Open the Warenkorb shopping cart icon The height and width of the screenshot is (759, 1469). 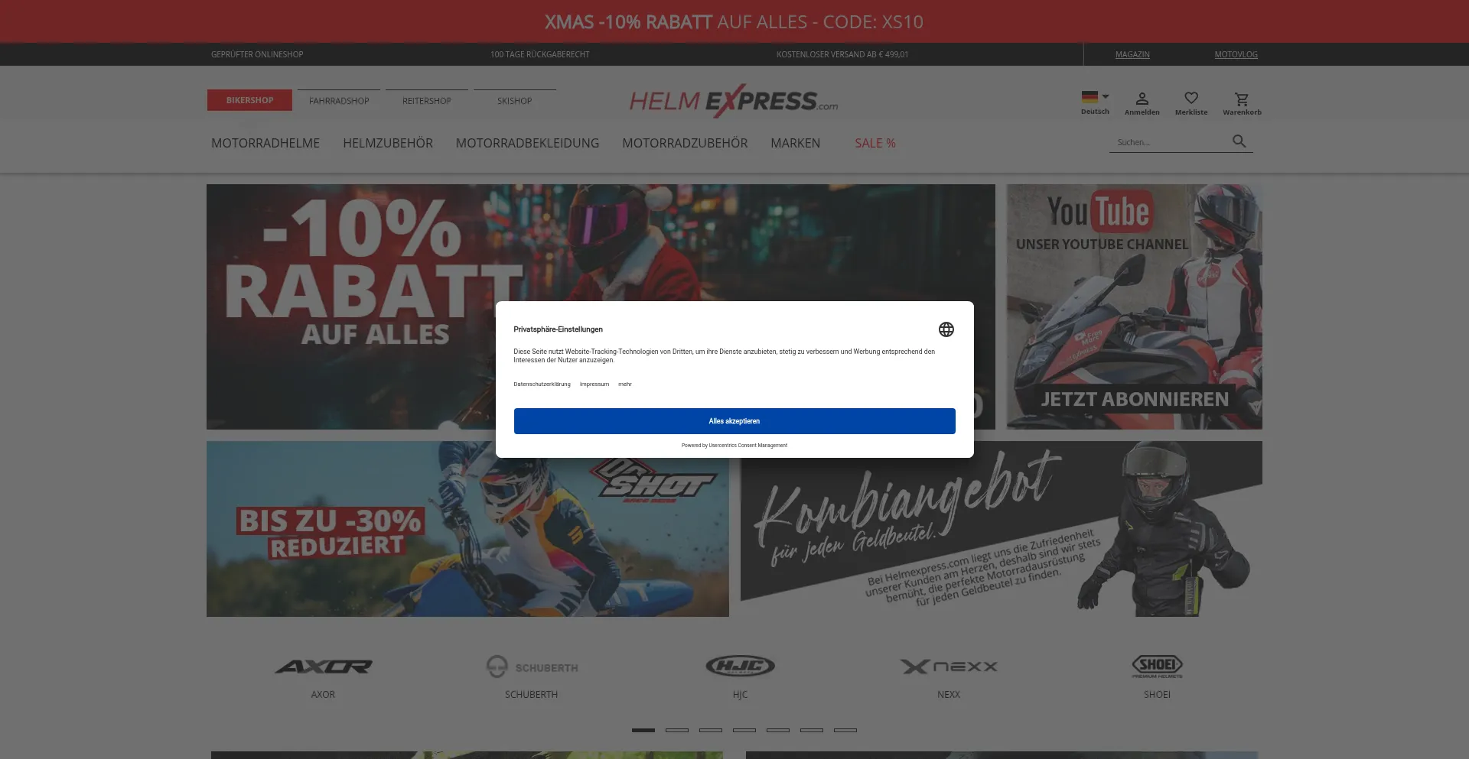pyautogui.click(x=1241, y=98)
